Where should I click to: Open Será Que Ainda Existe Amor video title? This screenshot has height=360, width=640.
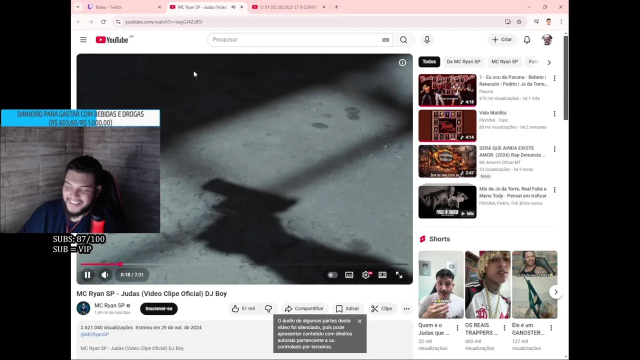(512, 151)
